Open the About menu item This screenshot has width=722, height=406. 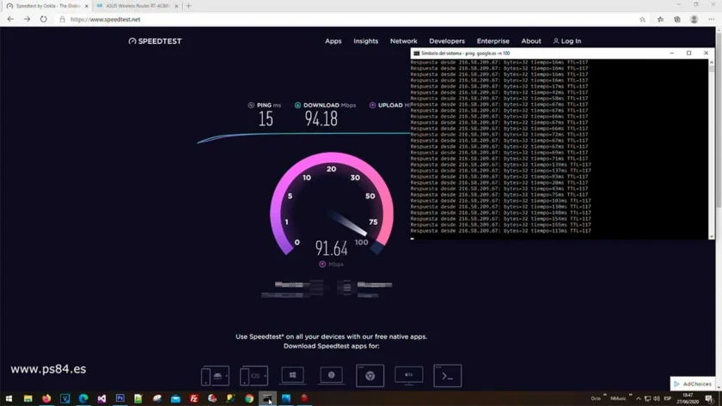(531, 41)
